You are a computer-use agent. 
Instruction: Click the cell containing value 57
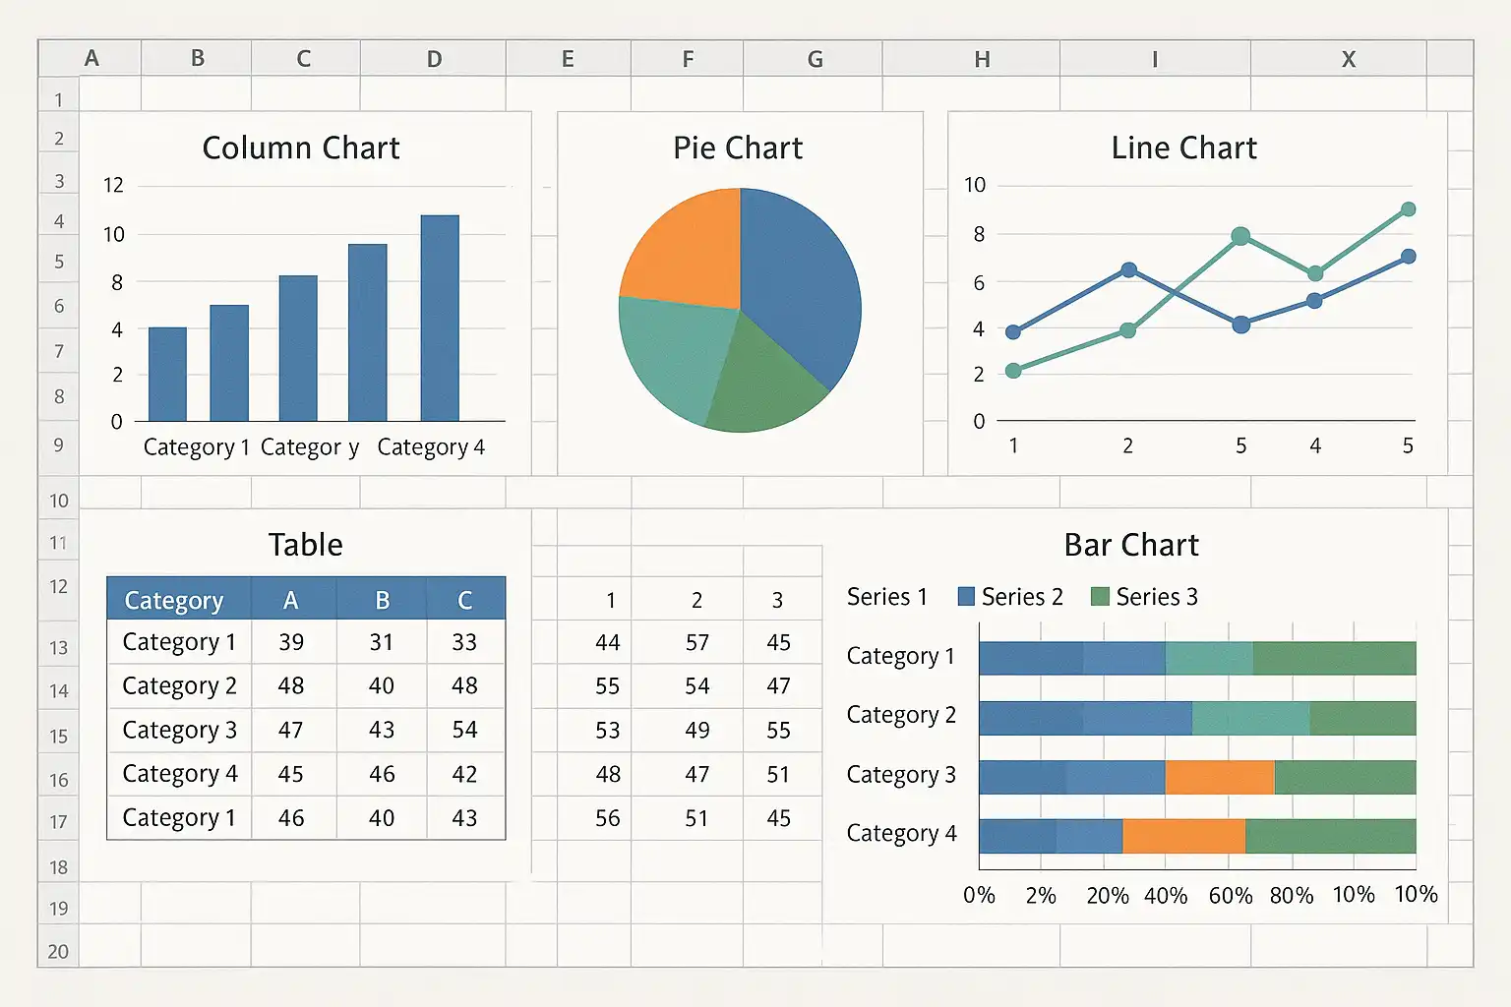click(x=697, y=642)
